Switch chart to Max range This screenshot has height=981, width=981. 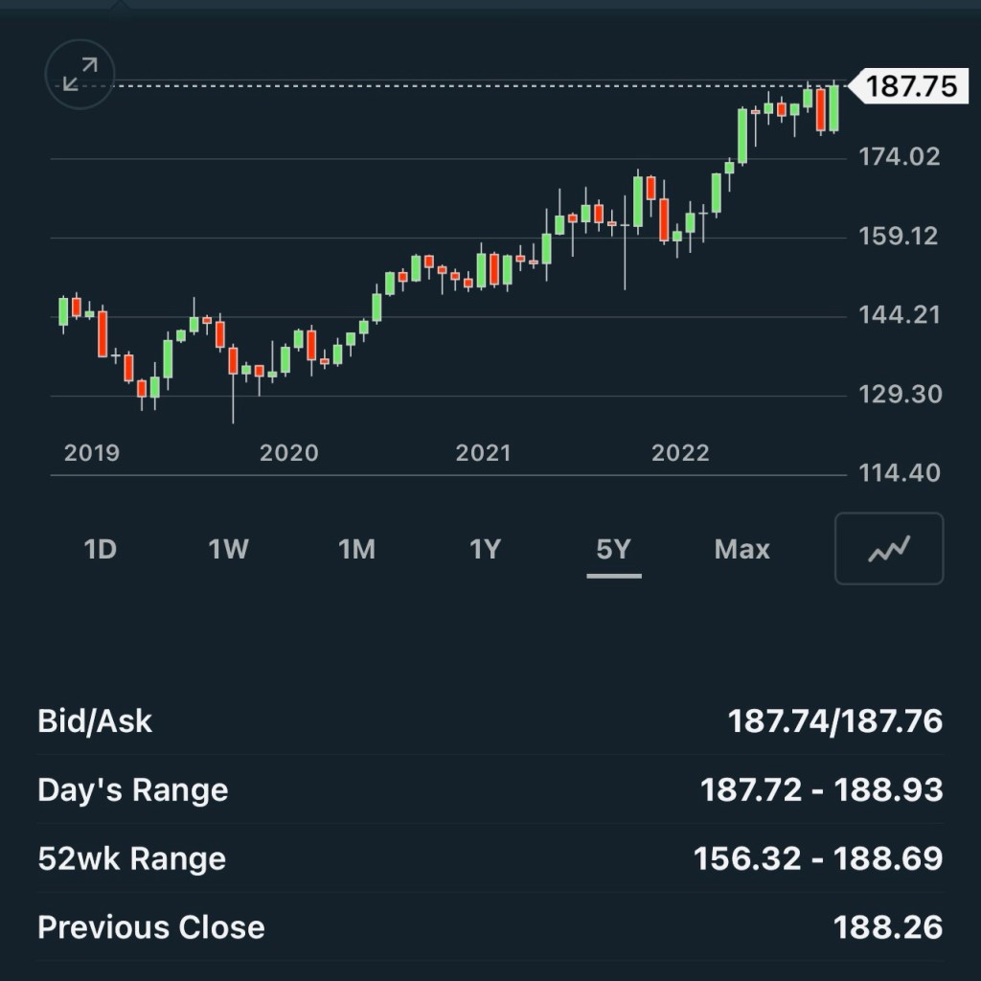[741, 550]
